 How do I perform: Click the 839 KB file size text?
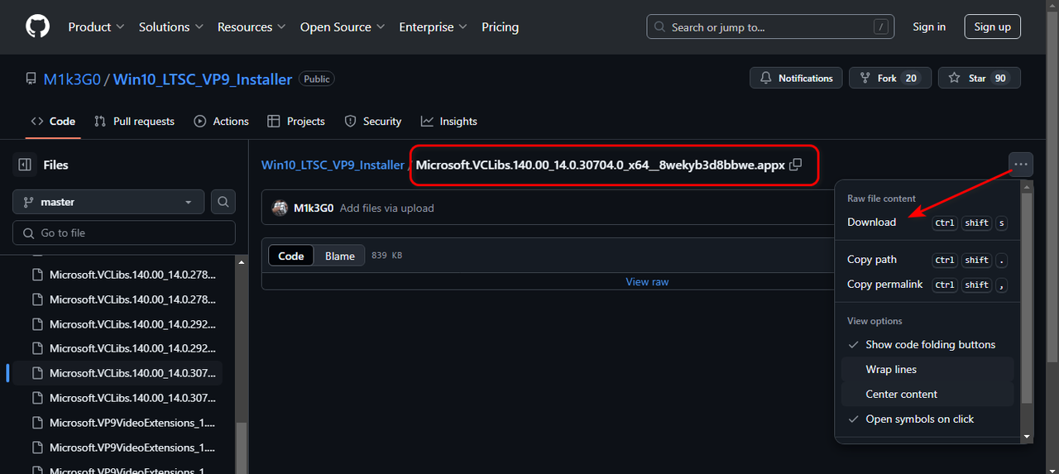[x=387, y=256]
